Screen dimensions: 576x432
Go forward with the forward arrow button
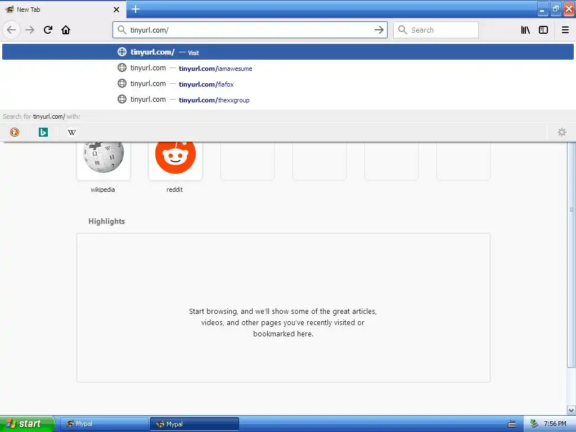pyautogui.click(x=30, y=30)
